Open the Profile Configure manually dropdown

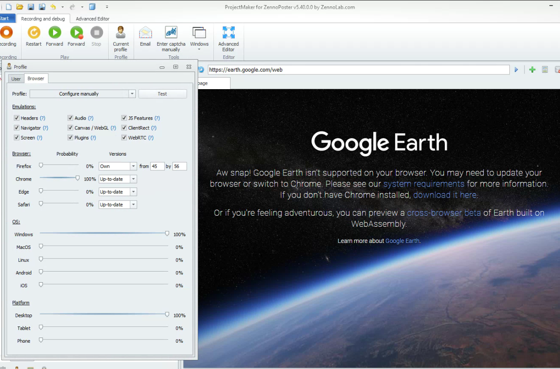tap(132, 94)
